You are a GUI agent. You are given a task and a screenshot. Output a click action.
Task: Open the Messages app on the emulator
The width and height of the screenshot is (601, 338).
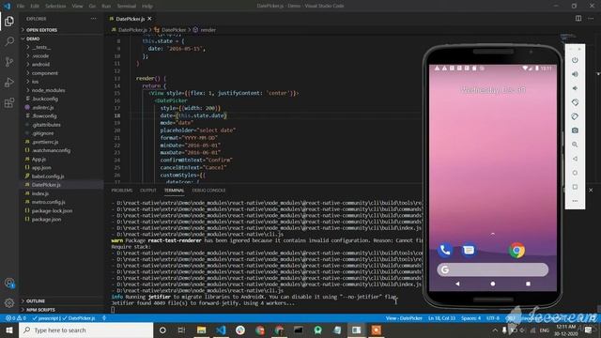point(469,251)
